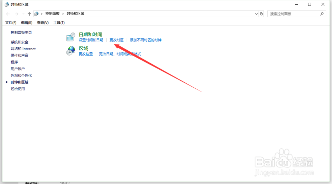Click the Up one level arrow
Screen dimensions: 332x184
tap(30, 14)
